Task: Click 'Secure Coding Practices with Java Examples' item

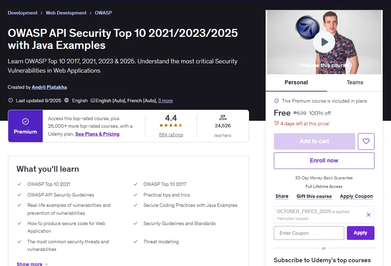Action: [x=190, y=205]
